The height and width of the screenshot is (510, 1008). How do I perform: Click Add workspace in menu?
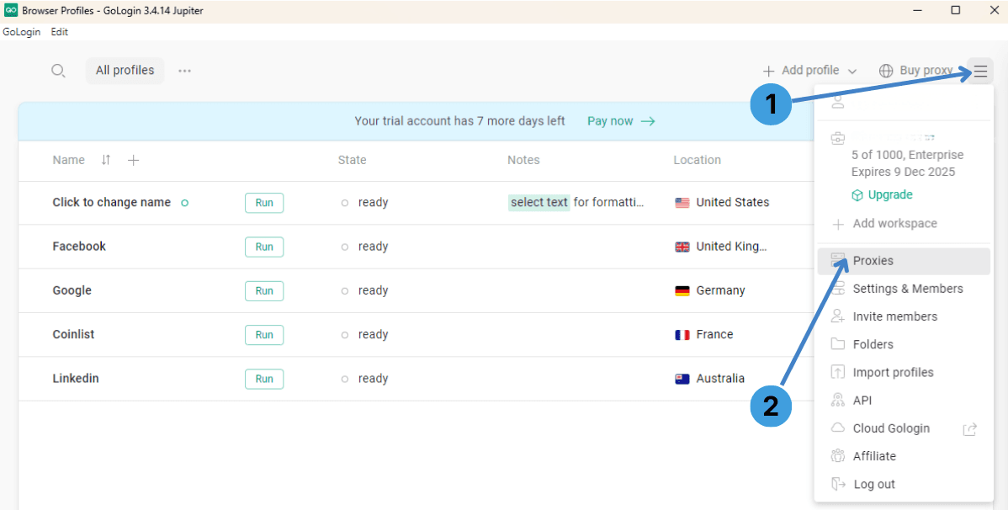click(884, 224)
